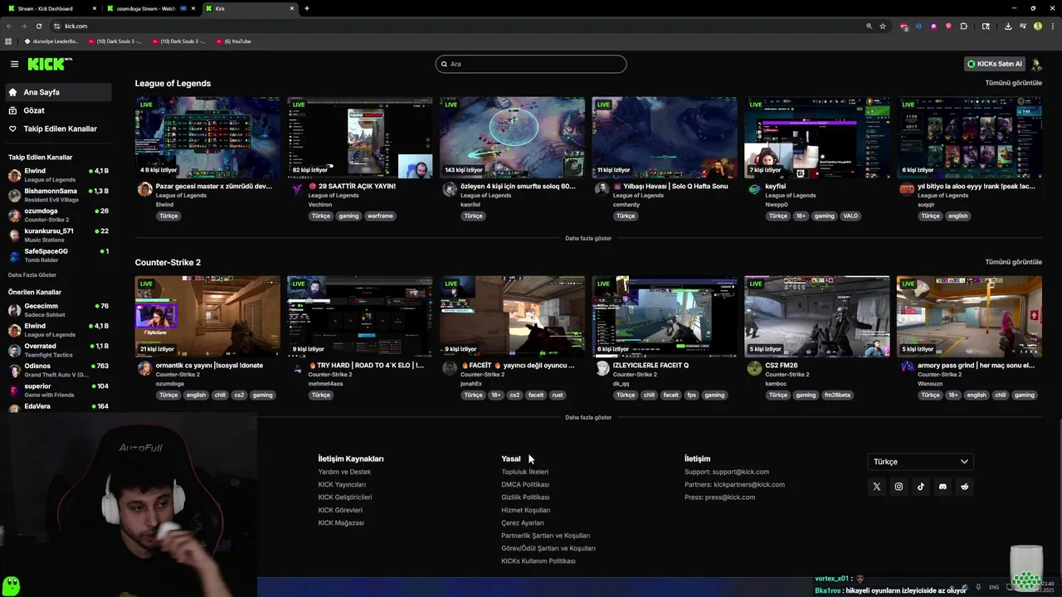1062x597 pixels.
Task: Open the Instagram social link
Action: point(899,487)
